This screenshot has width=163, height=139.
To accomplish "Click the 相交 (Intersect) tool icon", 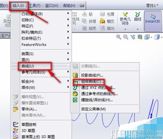I will [102, 21].
